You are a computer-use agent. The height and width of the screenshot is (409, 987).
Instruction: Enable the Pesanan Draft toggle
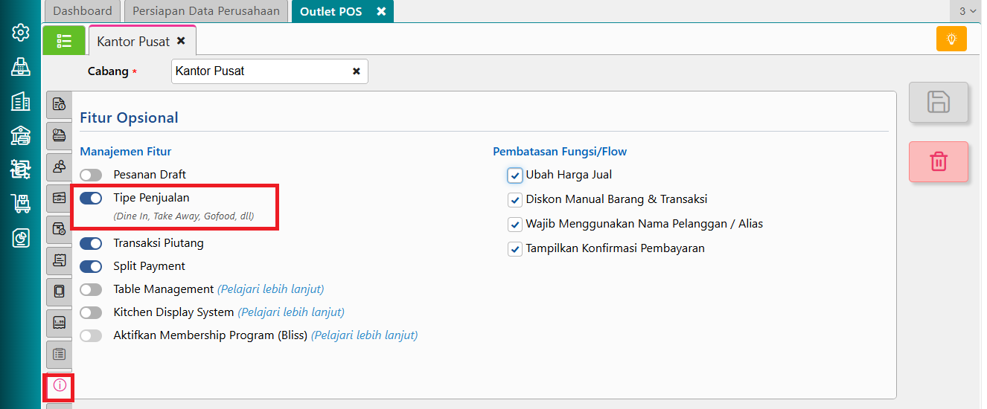(x=91, y=175)
